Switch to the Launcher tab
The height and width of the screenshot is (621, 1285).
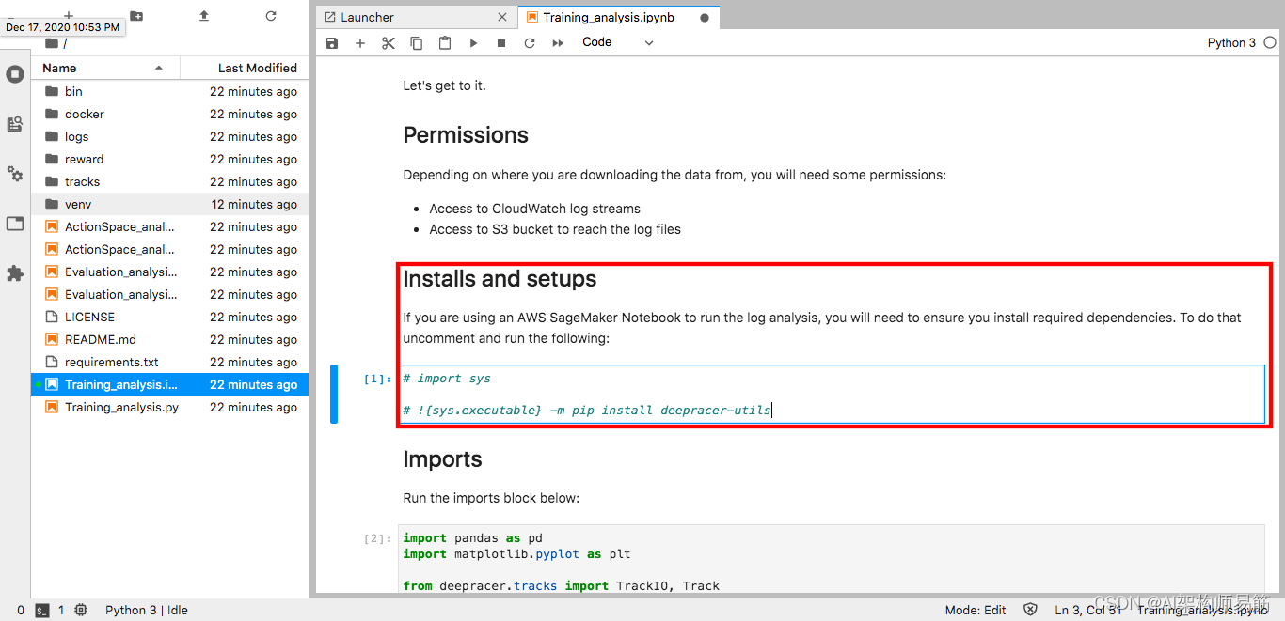pos(368,17)
